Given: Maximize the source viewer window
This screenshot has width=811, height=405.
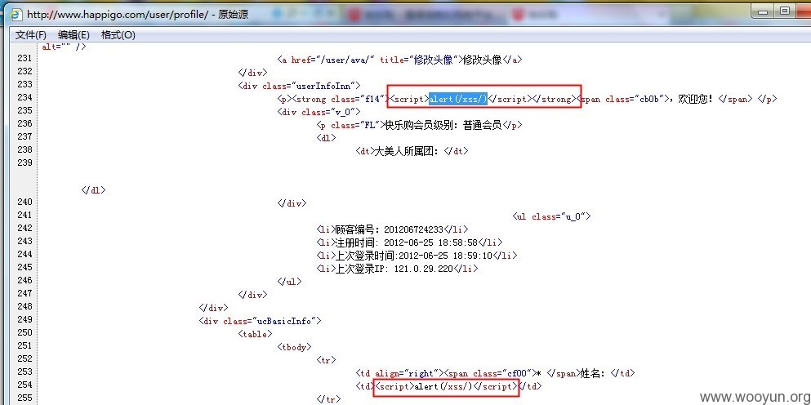Looking at the screenshot, I should [x=785, y=11].
